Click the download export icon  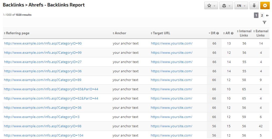(254, 5)
